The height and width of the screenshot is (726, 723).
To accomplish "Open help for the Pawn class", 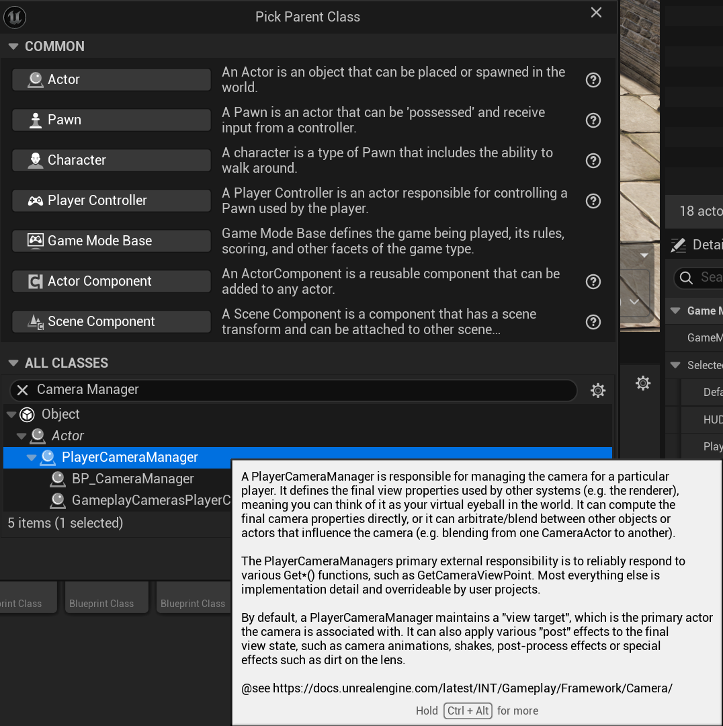I will (593, 120).
